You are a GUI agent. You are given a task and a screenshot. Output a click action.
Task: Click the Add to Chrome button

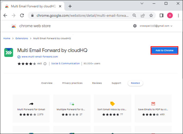[x=164, y=50]
